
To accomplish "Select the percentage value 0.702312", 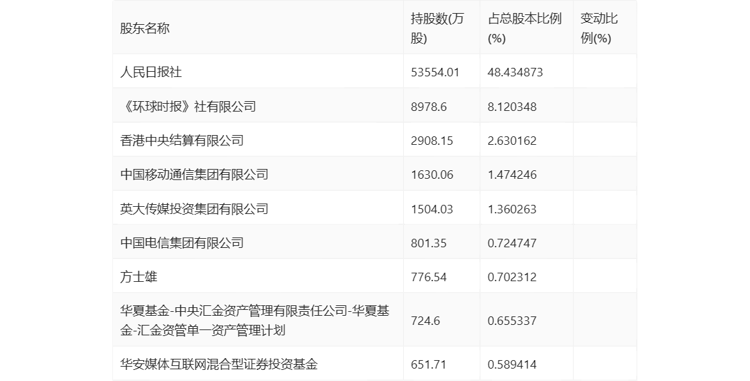I will (512, 277).
